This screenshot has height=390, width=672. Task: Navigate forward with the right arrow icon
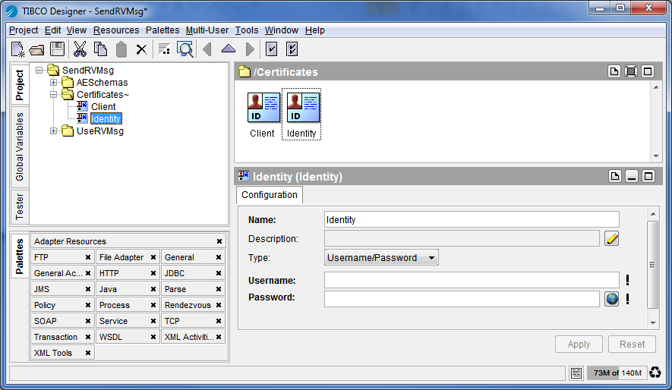(x=250, y=49)
